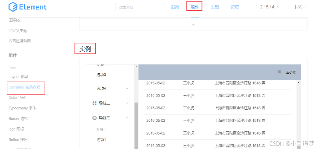The width and height of the screenshot is (317, 149).
Task: Click the table scrollbar up arrow
Action: click(299, 83)
